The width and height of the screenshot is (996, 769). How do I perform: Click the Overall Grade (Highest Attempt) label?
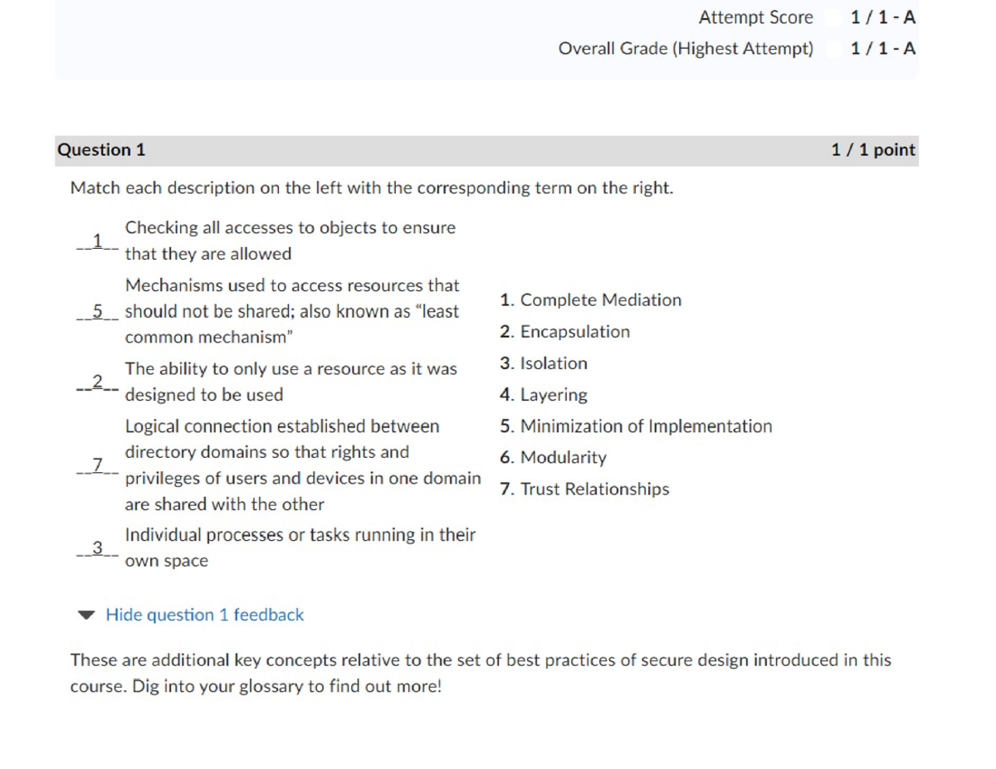point(686,49)
